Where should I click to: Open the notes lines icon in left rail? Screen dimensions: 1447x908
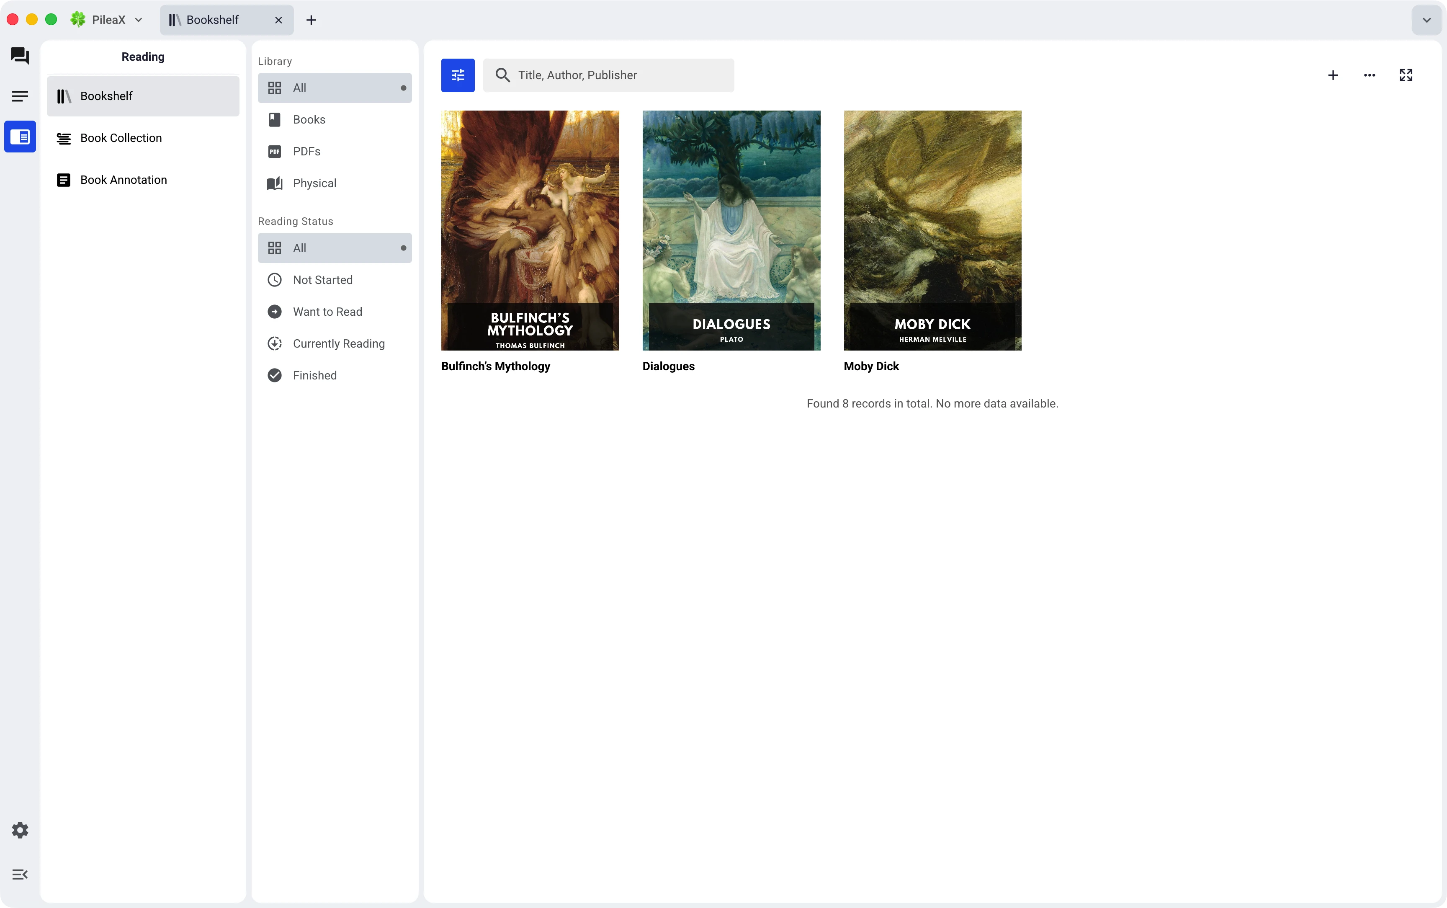click(x=20, y=96)
